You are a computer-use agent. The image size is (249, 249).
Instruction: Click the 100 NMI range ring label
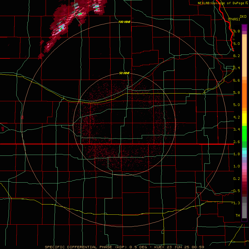click(124, 22)
